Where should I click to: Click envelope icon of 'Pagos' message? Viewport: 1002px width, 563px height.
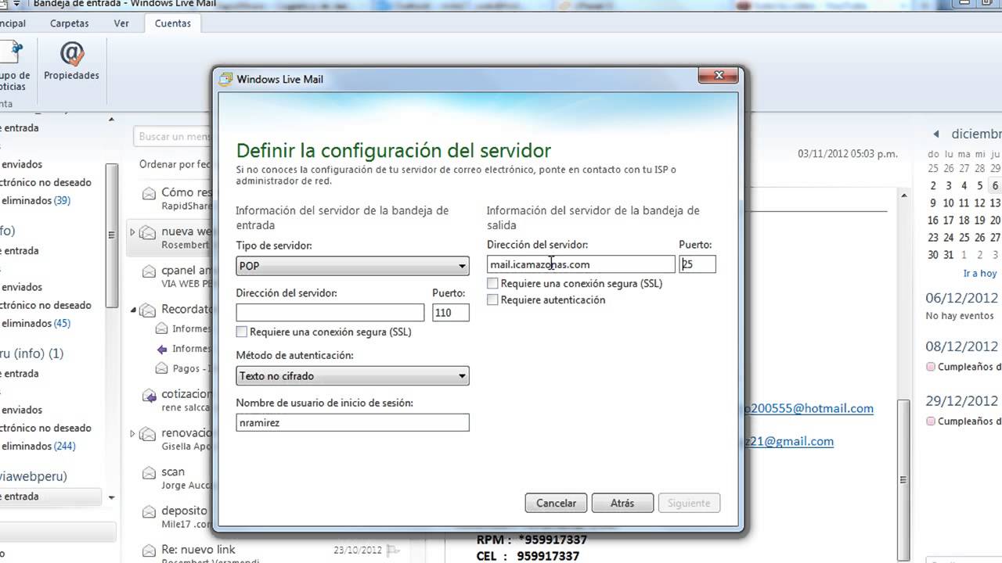(x=162, y=368)
